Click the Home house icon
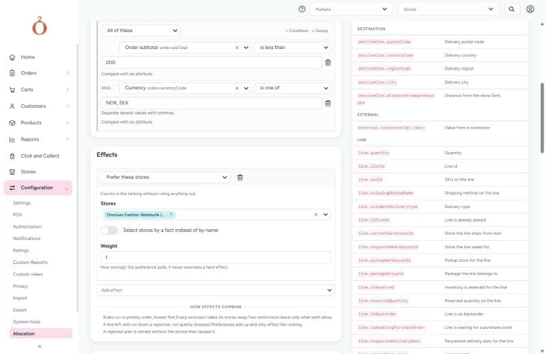 point(12,57)
